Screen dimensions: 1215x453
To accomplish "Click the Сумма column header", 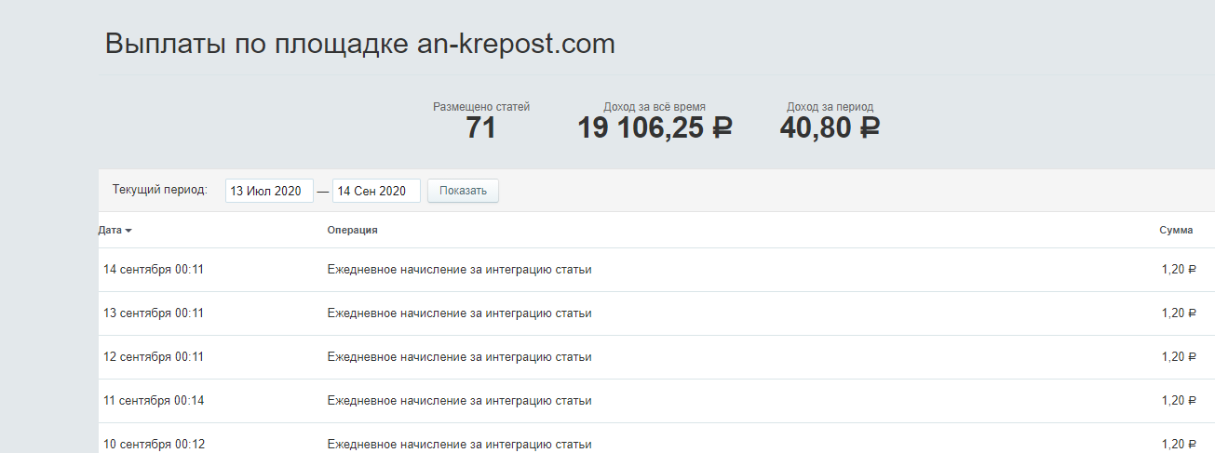I will pyautogui.click(x=1175, y=230).
